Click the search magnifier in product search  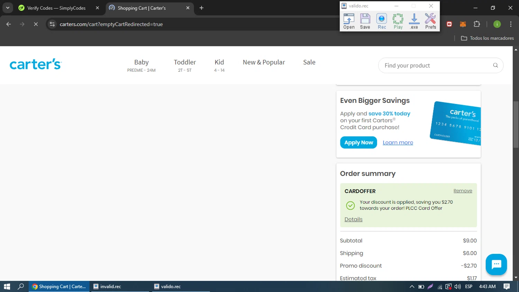tap(495, 65)
